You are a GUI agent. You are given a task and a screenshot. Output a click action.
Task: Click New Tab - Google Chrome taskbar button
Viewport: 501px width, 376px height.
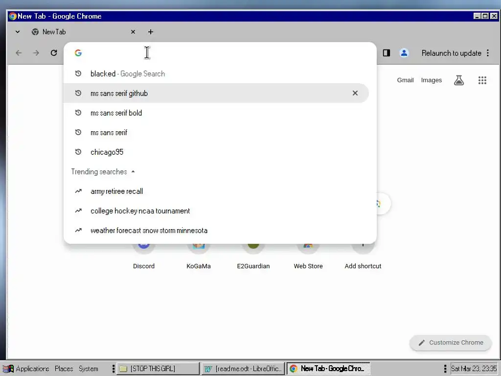pyautogui.click(x=328, y=369)
